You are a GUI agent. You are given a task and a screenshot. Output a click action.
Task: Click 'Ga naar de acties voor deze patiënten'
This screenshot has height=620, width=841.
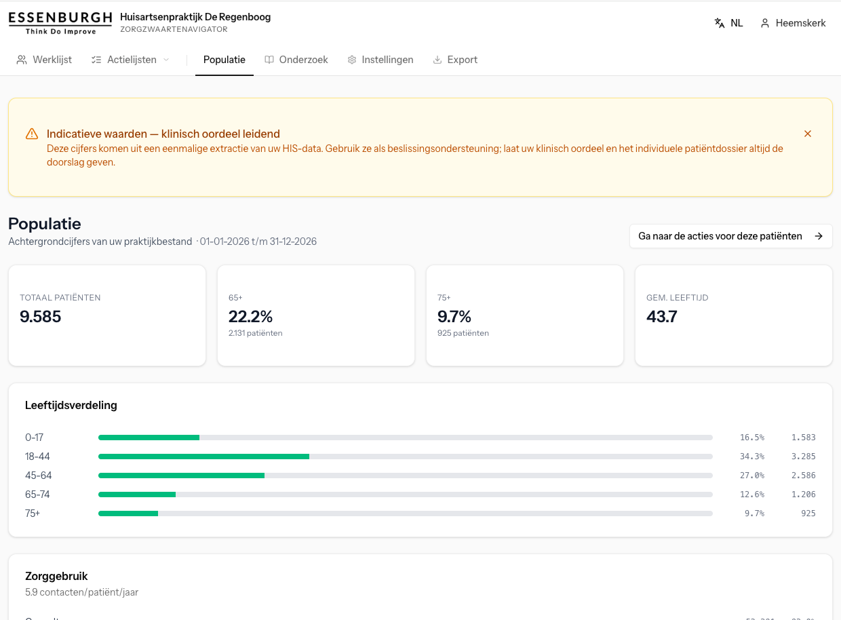(x=731, y=236)
